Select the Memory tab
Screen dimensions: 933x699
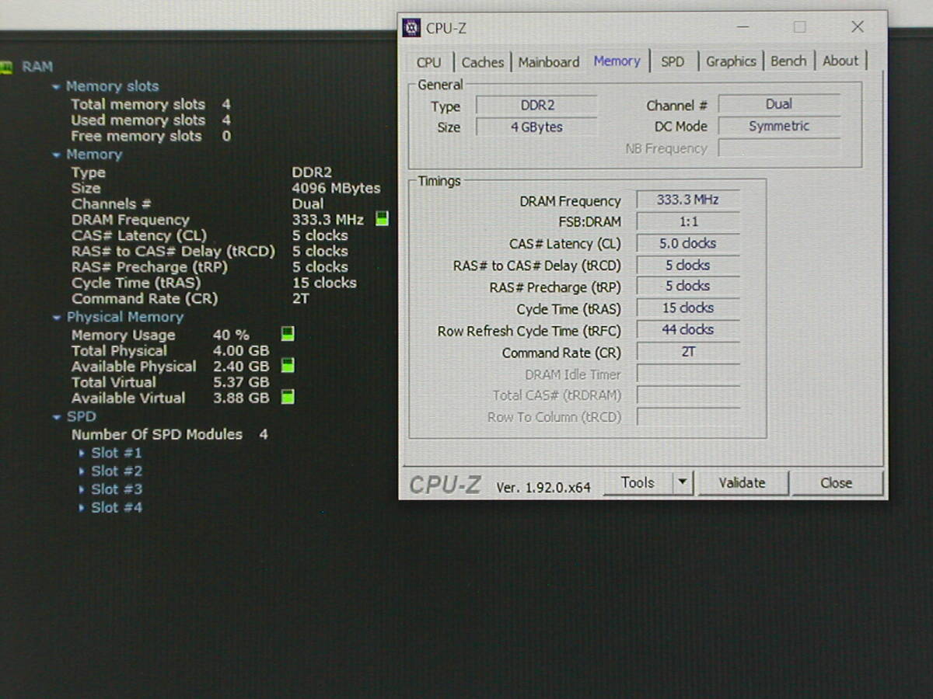tap(617, 61)
